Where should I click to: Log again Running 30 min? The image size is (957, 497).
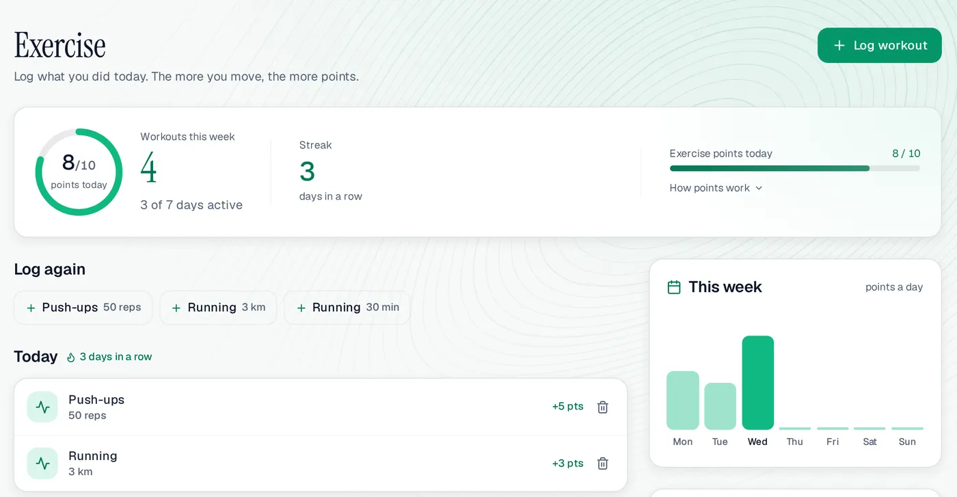[347, 308]
